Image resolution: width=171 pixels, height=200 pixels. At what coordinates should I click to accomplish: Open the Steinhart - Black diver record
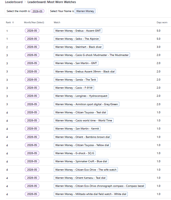point(78,47)
